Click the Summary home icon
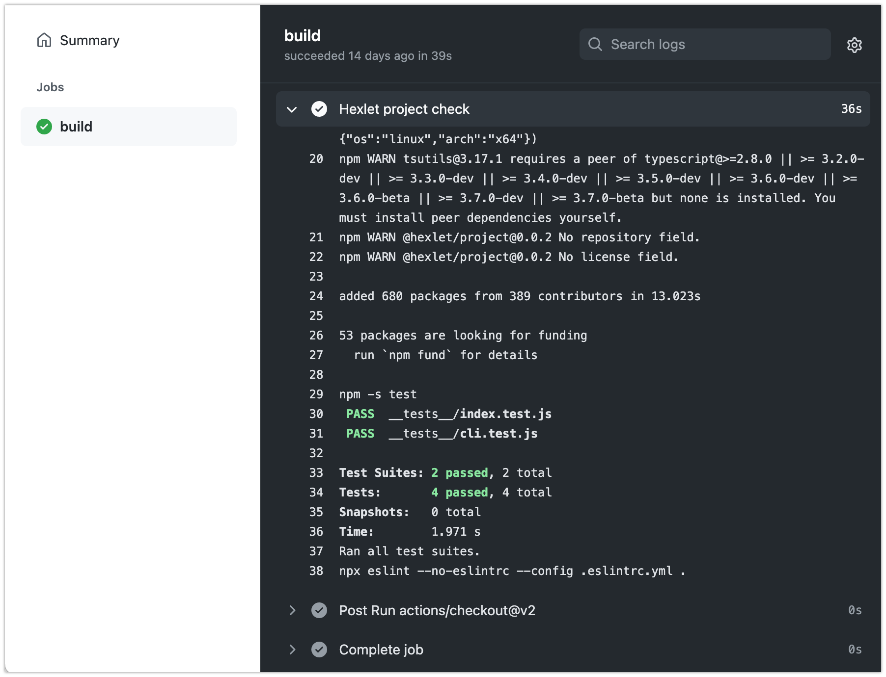 [x=44, y=40]
